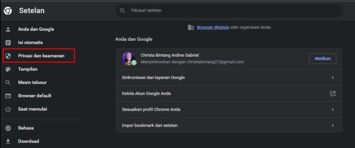The height and width of the screenshot is (148, 355).
Task: Click the Menyinkronkan dengan email text
Action: point(192,62)
